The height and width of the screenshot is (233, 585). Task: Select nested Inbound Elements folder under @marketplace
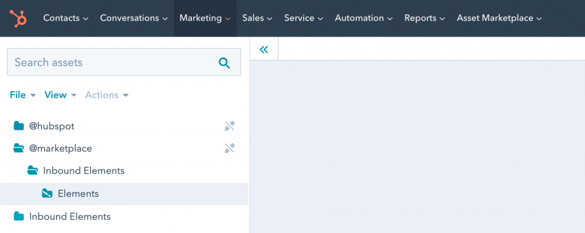pyautogui.click(x=83, y=171)
